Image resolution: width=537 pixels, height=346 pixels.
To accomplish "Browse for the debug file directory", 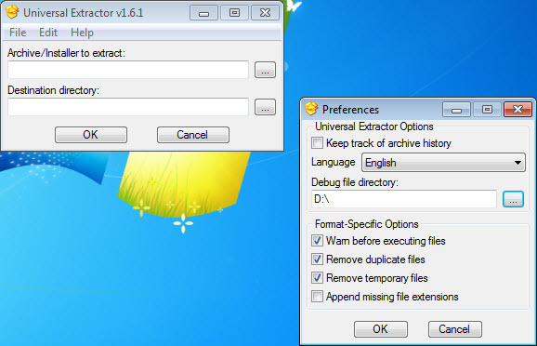I will coord(513,199).
